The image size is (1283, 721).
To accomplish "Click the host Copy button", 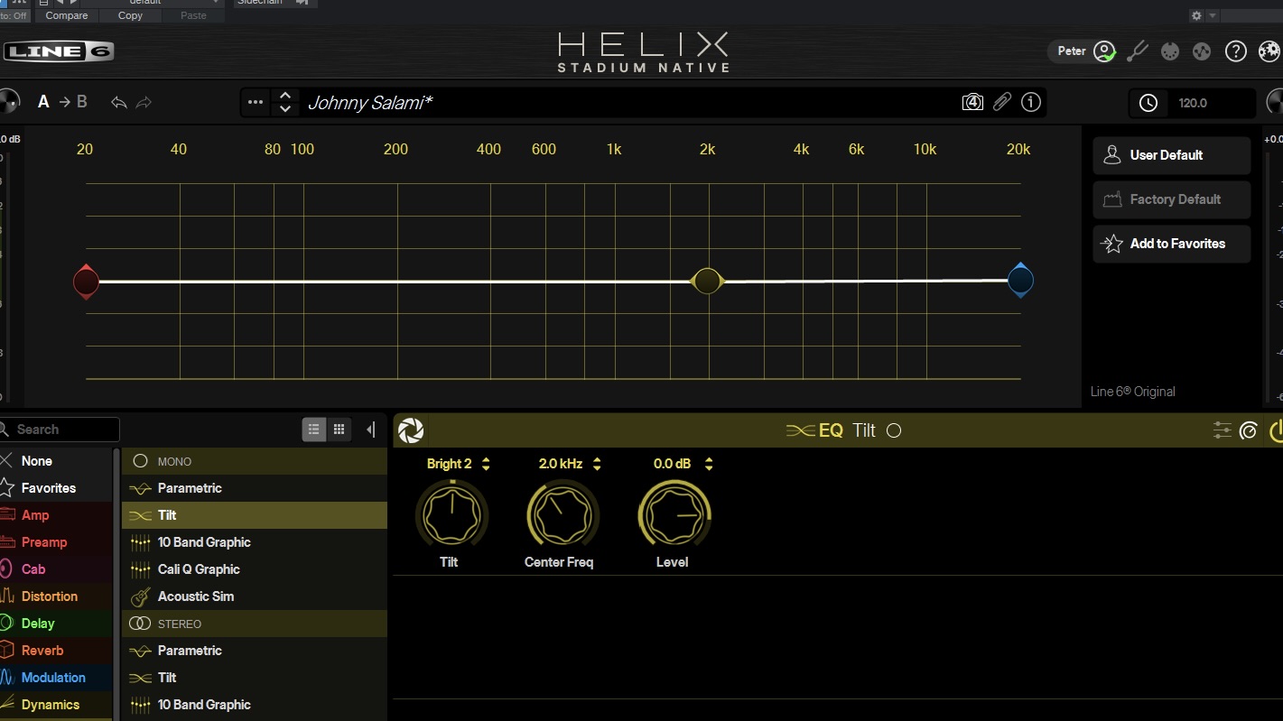I will 130,15.
